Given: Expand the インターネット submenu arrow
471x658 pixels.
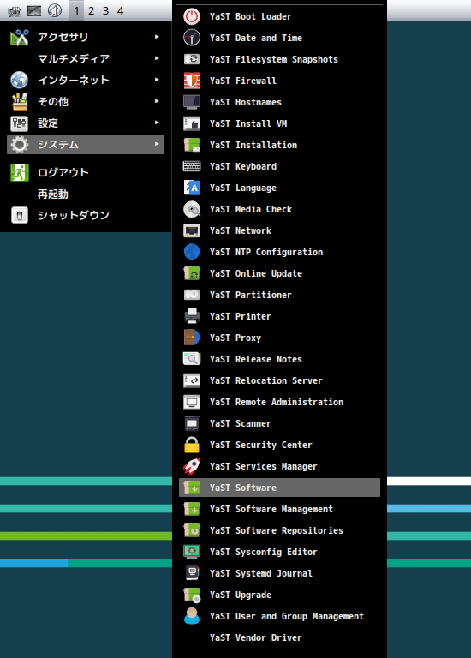Looking at the screenshot, I should coord(157,80).
